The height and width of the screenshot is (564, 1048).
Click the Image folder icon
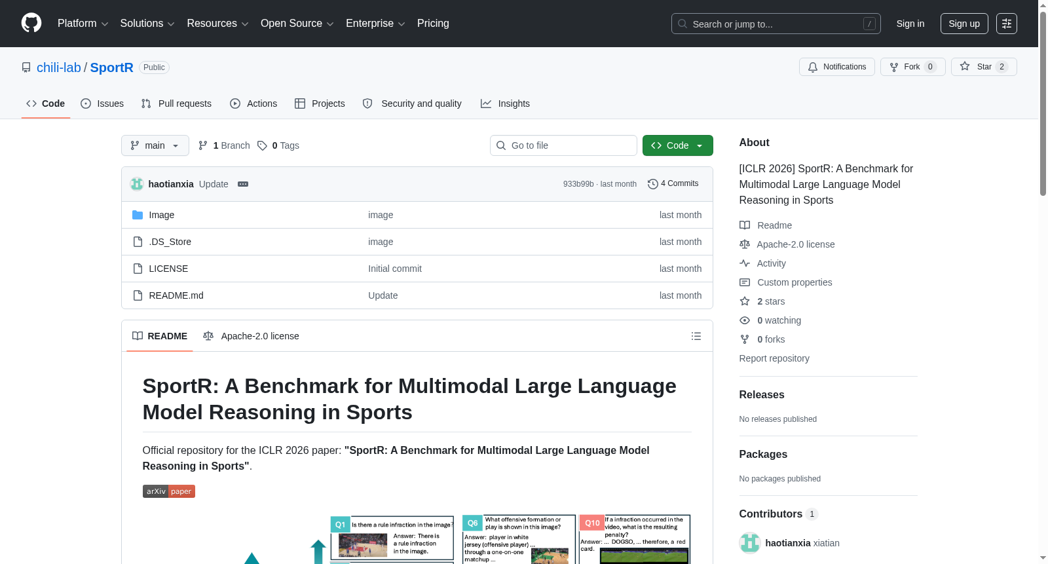(x=138, y=215)
